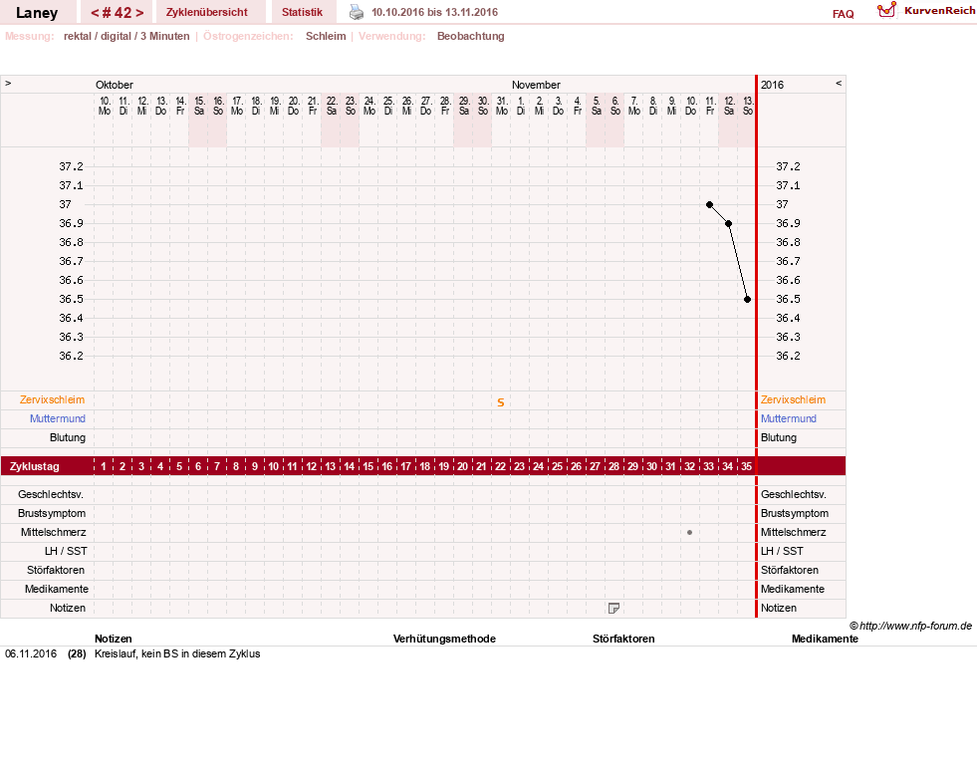Click the right Muttermund row label

788,418
